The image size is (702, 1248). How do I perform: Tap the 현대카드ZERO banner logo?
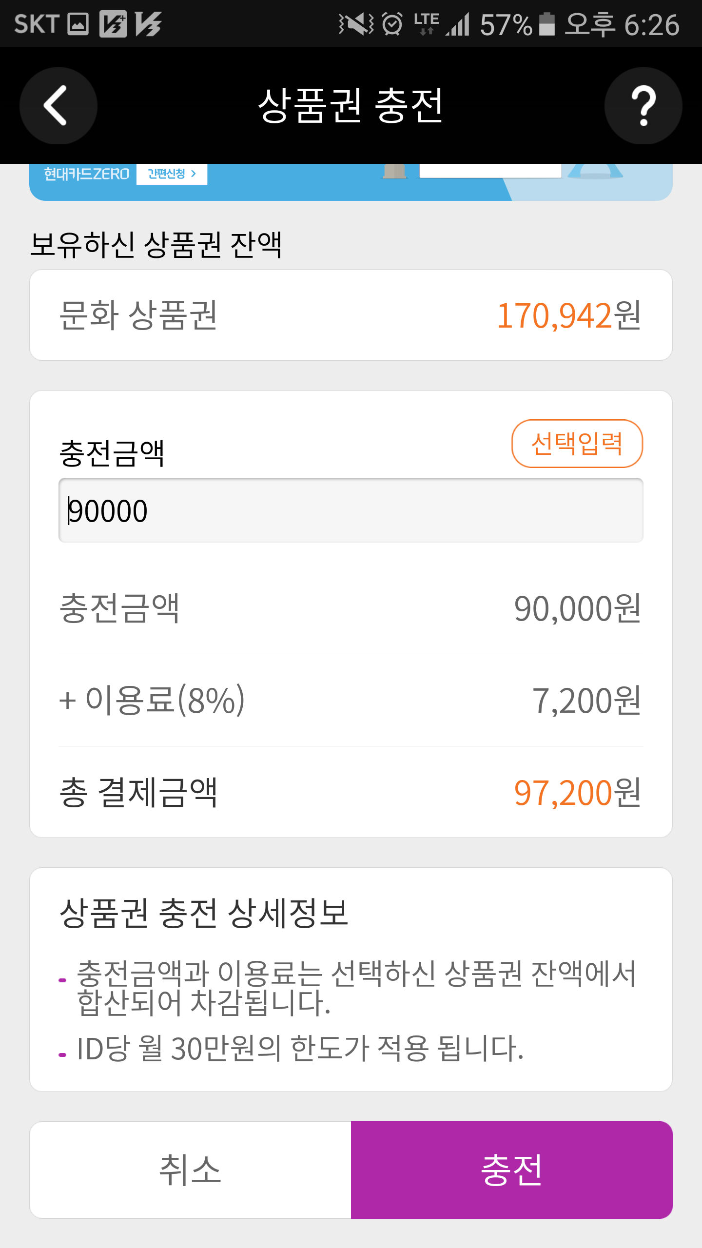[86, 174]
